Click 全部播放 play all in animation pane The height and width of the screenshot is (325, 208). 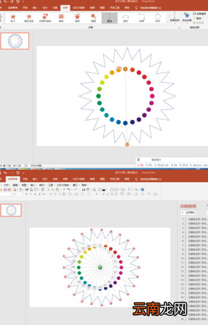click(x=188, y=213)
